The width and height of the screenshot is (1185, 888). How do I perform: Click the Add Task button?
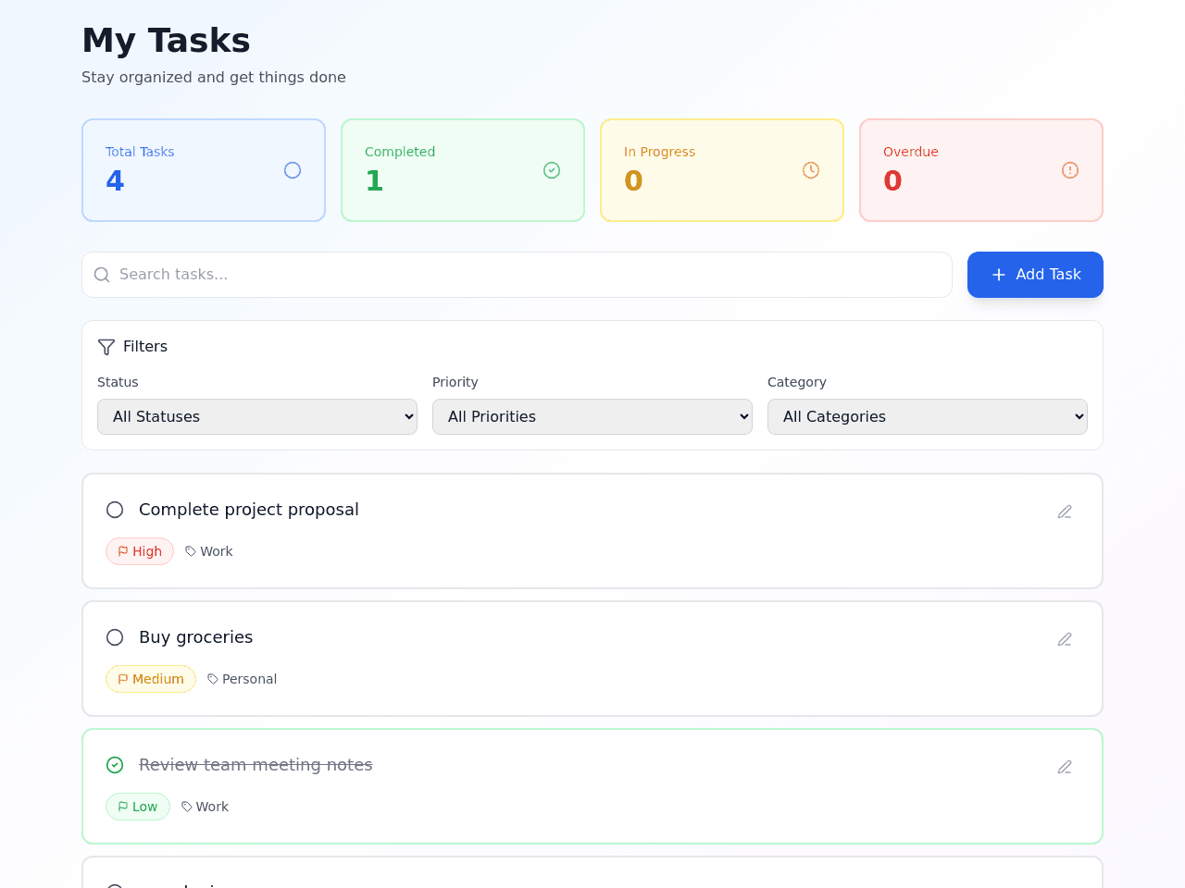click(x=1035, y=275)
